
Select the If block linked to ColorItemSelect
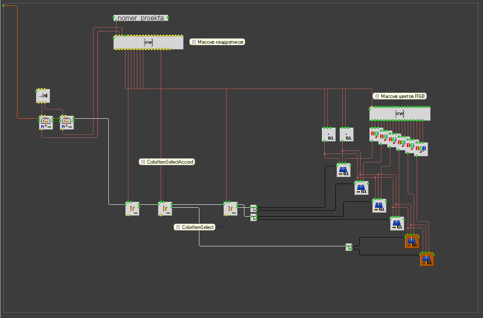point(230,209)
